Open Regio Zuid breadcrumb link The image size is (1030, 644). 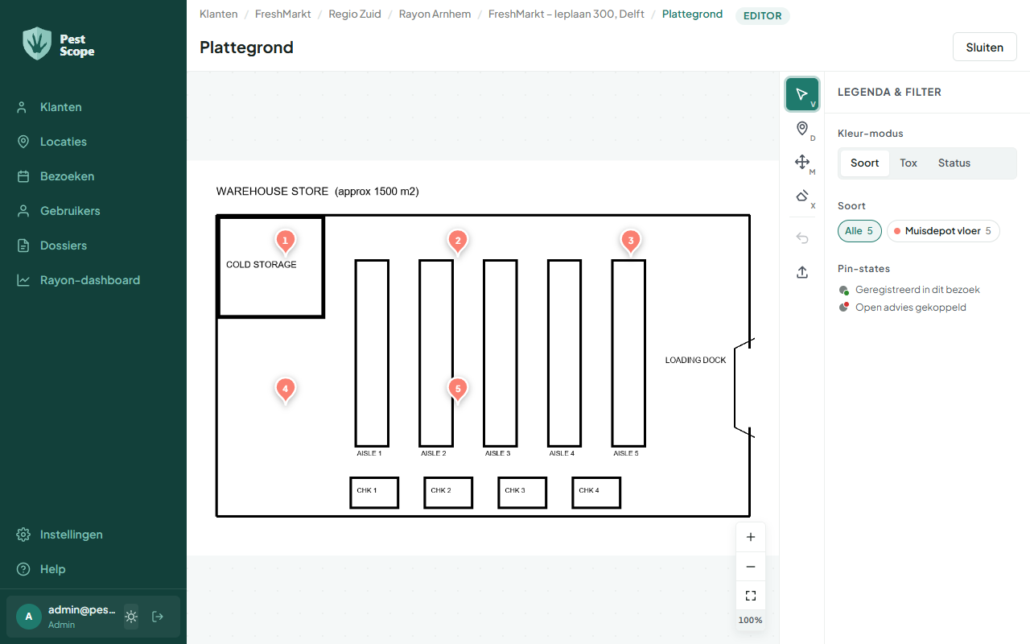[x=356, y=14]
